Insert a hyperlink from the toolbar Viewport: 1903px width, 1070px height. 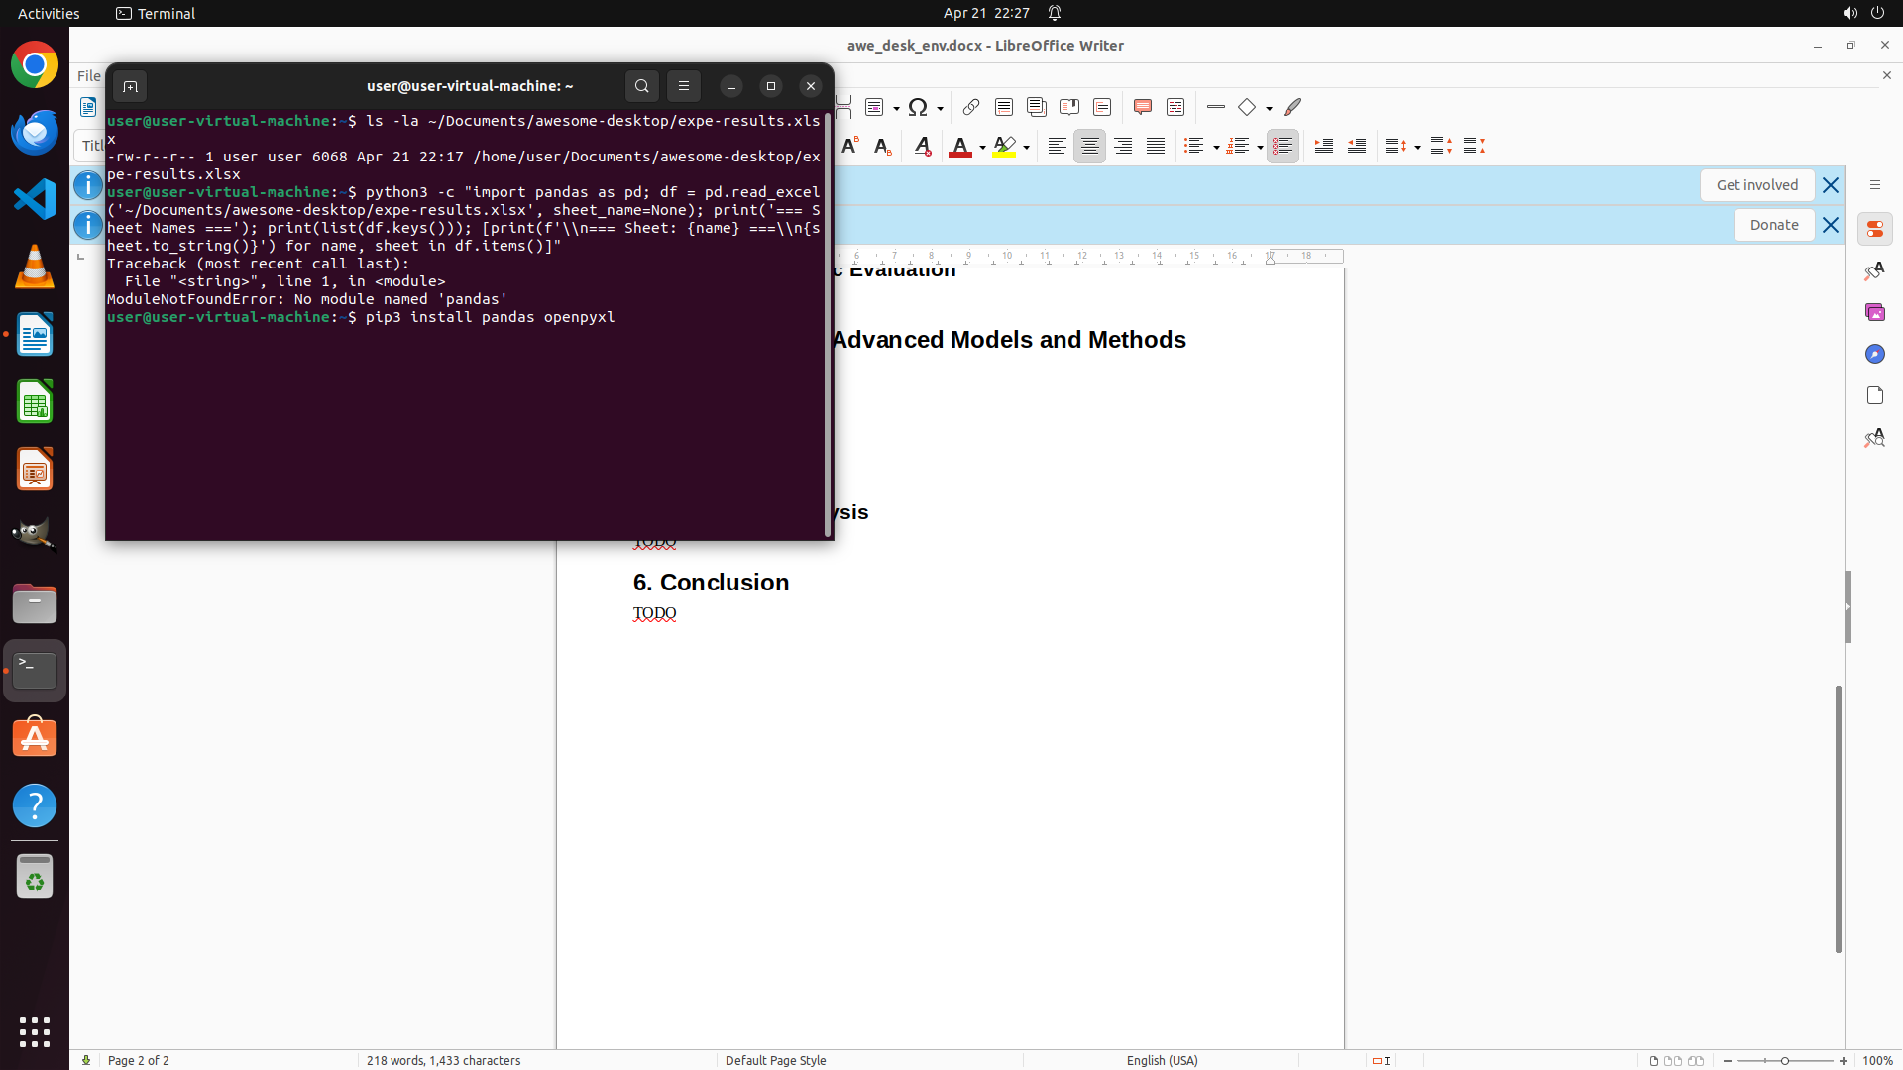pos(971,107)
